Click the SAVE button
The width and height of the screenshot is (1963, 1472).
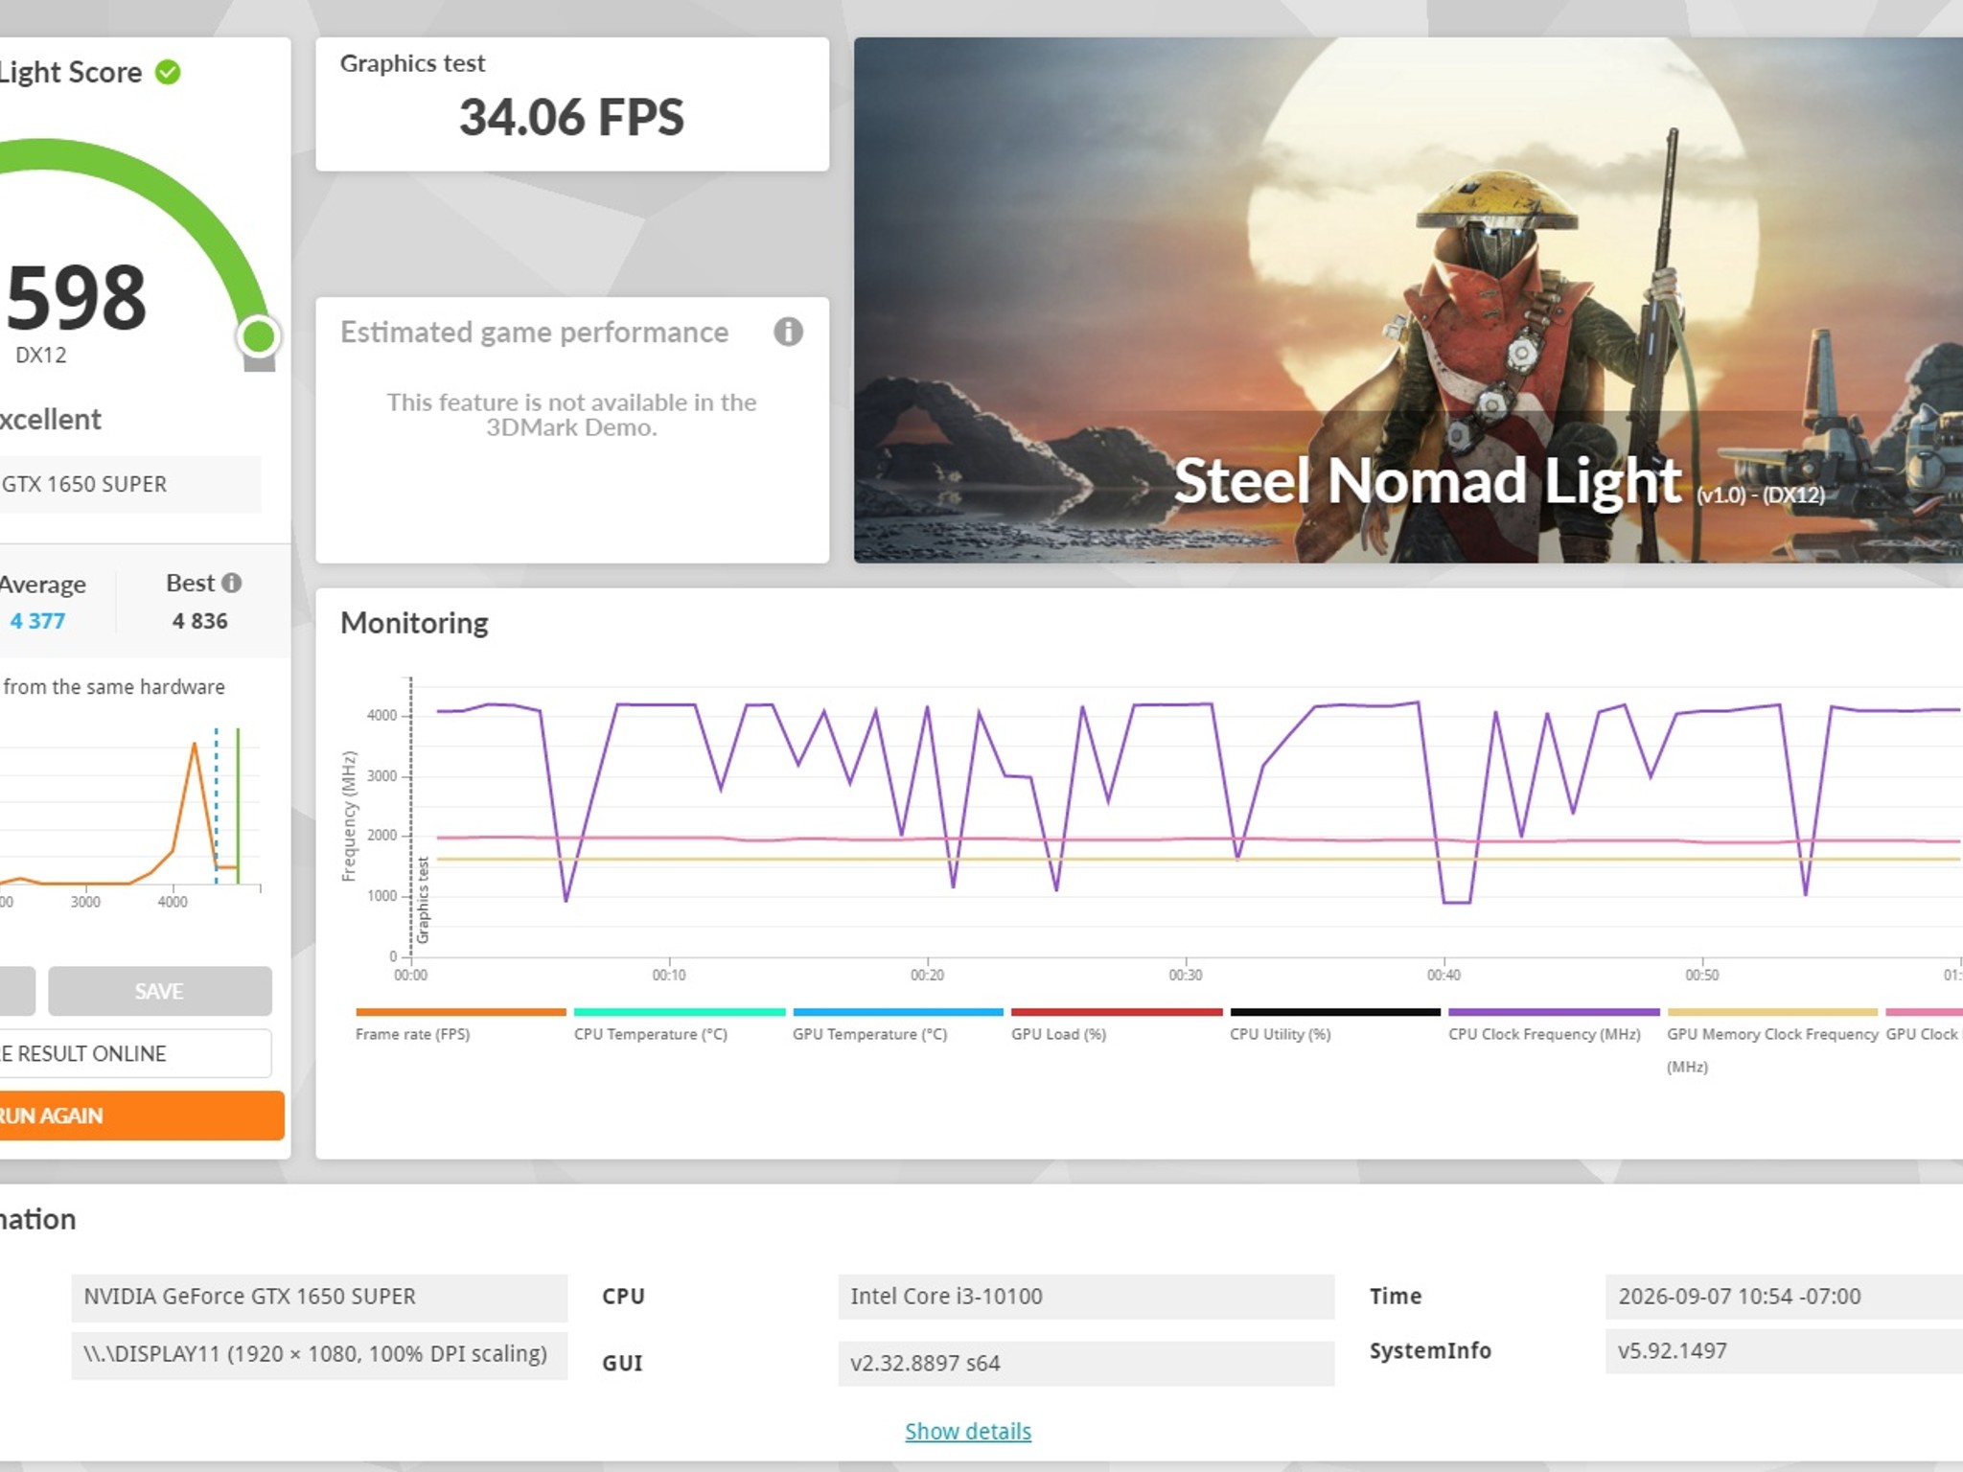pyautogui.click(x=159, y=991)
